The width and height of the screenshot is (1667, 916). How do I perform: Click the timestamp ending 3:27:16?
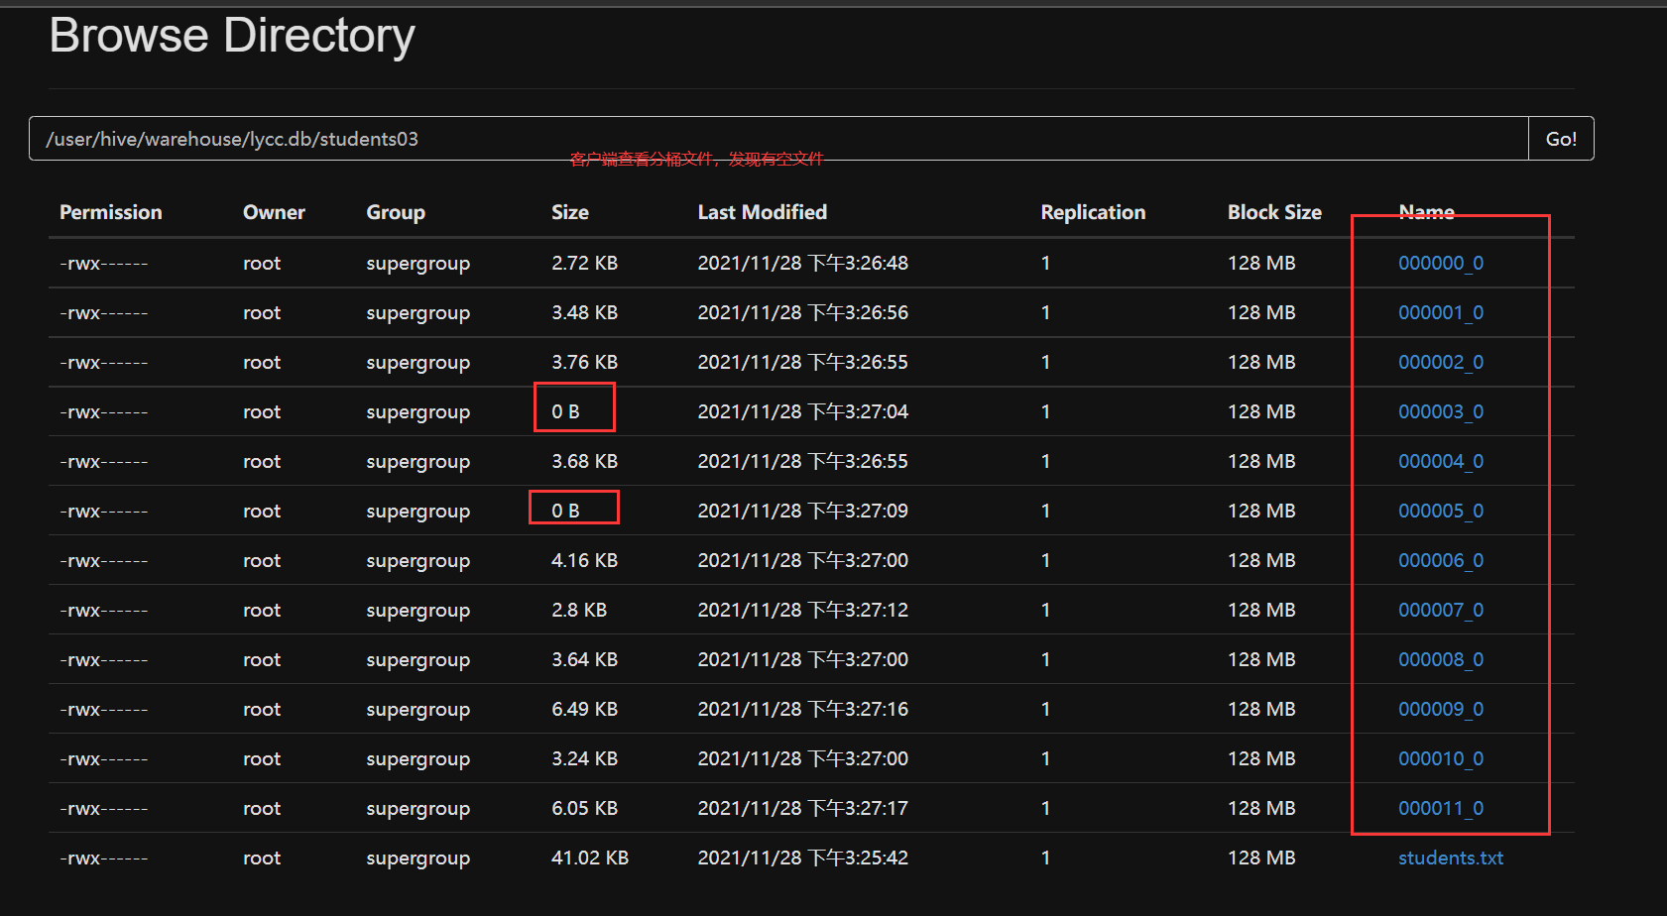click(x=802, y=709)
